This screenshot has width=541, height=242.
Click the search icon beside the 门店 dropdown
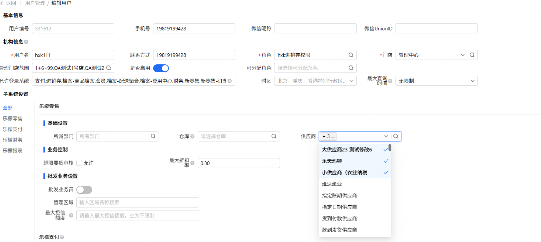tap(472, 55)
